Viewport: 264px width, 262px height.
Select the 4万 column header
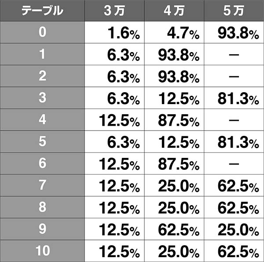pyautogui.click(x=174, y=11)
